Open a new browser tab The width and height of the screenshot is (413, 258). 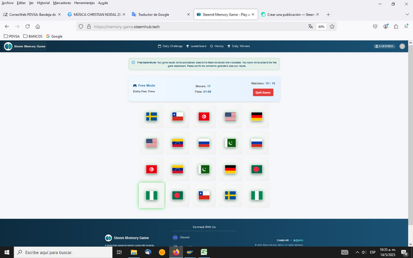click(328, 14)
